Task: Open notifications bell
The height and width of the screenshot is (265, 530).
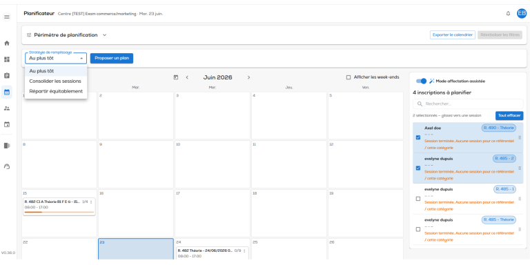Action: point(508,14)
